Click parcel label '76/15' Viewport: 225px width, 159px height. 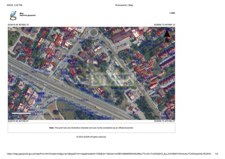tap(34, 72)
